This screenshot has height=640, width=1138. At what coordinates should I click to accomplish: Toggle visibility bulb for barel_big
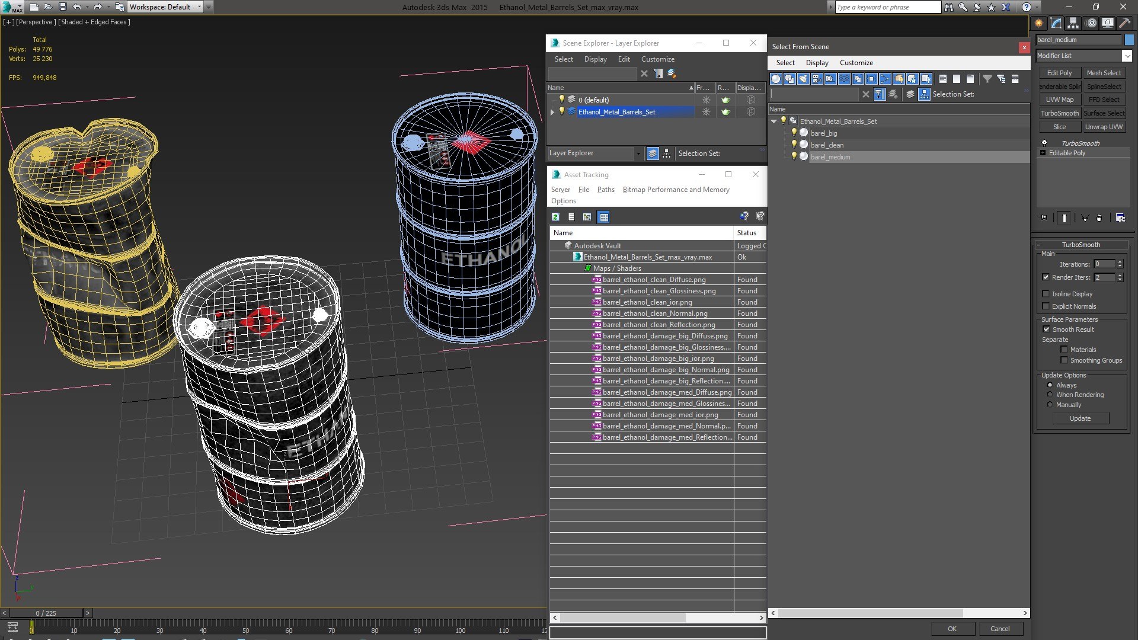click(794, 133)
